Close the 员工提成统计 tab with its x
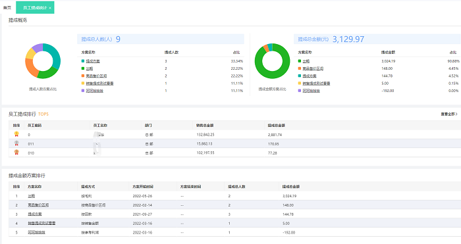Viewport: 461px width, 244px height. coord(50,8)
